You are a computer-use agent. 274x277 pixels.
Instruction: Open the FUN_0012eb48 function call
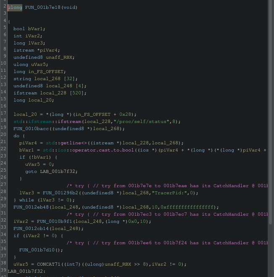pos(31,207)
